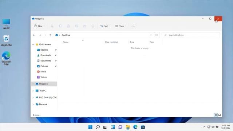The height and width of the screenshot is (131, 233).
Task: Select the Microsoft Edge desktop shortcut
Action: pos(6,58)
